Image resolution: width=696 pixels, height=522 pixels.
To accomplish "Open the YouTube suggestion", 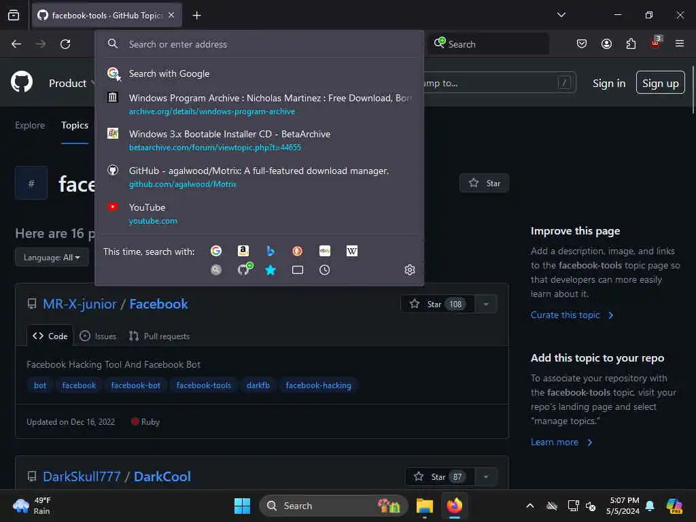I will point(259,213).
